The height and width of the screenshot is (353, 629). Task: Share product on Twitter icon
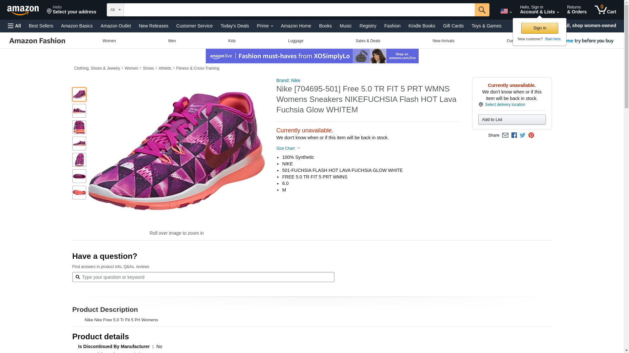523,135
